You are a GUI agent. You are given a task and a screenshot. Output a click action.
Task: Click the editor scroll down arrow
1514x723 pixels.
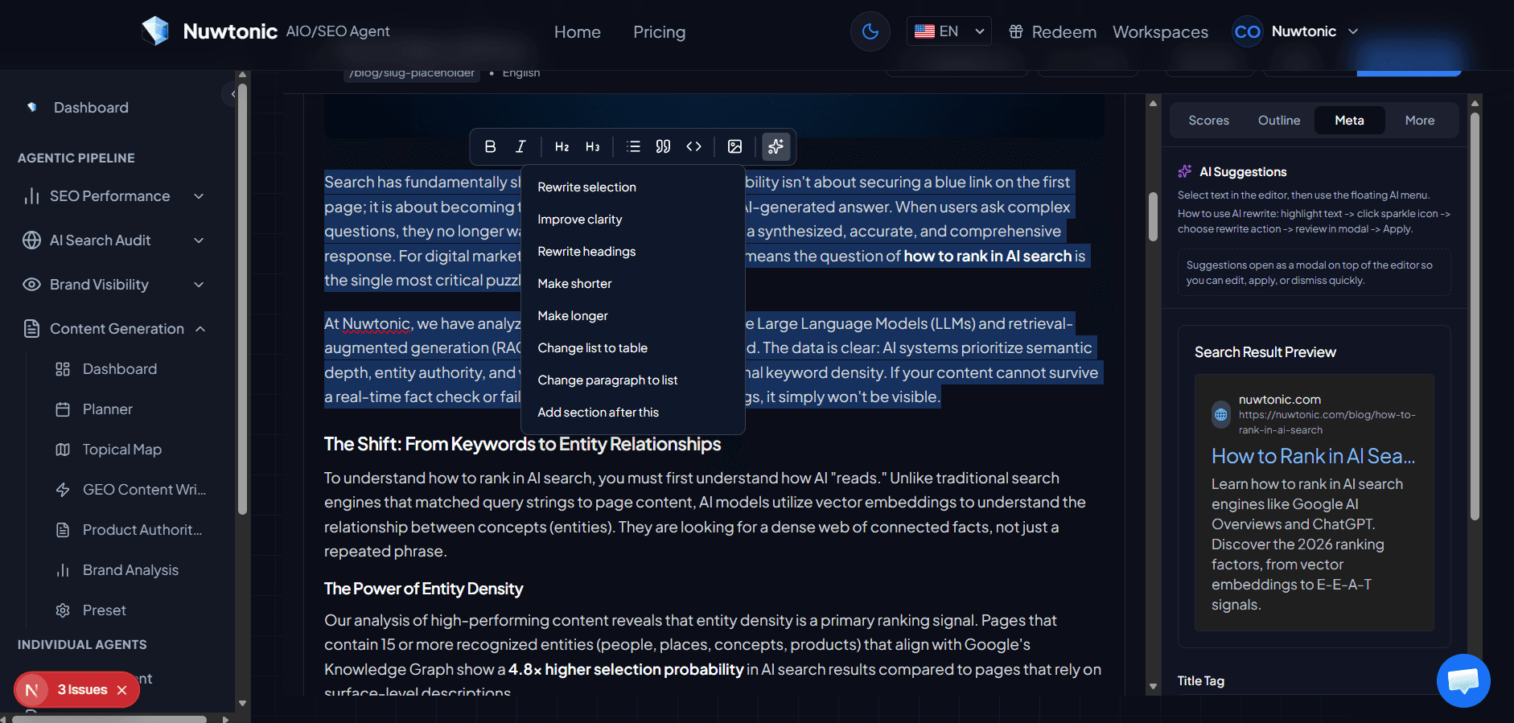1153,687
